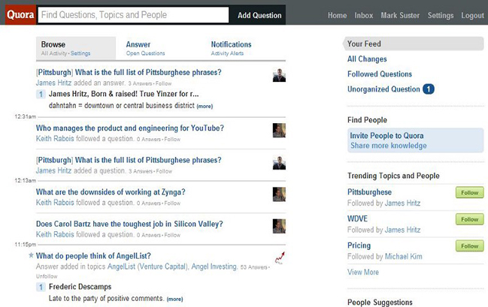The width and height of the screenshot is (488, 307).
Task: Open Unorganized Question in sidebar
Action: 383,89
